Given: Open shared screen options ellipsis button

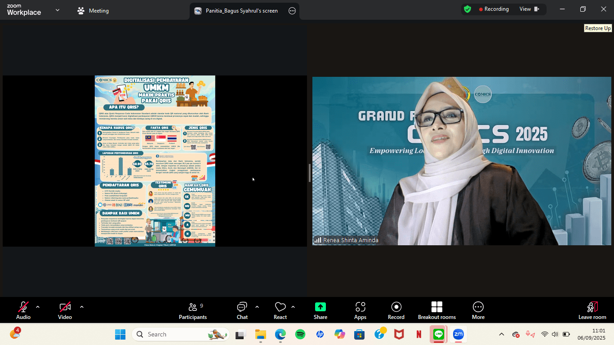Looking at the screenshot, I should [292, 11].
